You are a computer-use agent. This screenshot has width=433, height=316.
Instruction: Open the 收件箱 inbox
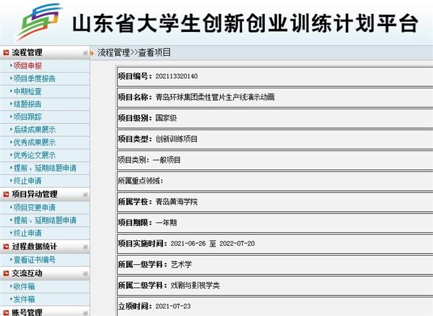[24, 286]
